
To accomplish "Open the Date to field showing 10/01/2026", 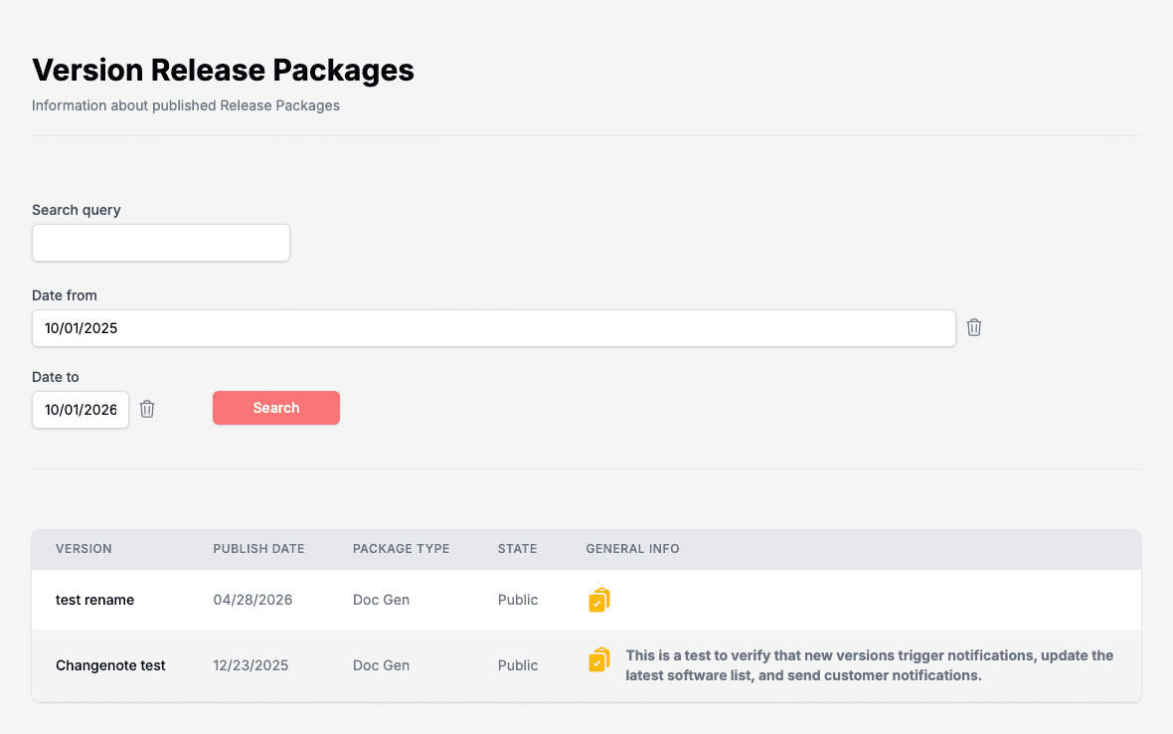I will click(81, 410).
